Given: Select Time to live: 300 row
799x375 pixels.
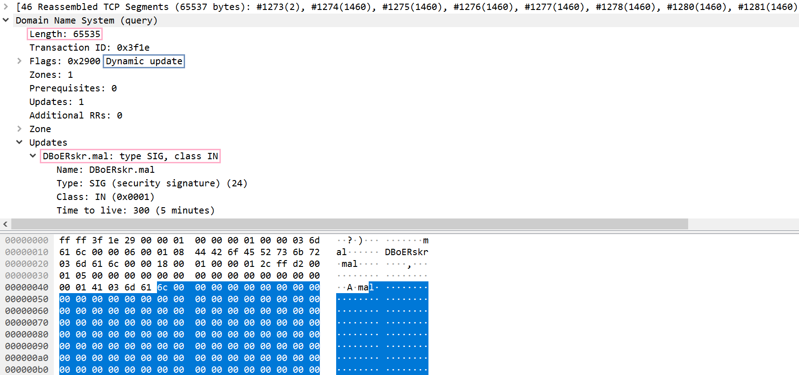Looking at the screenshot, I should pyautogui.click(x=136, y=210).
